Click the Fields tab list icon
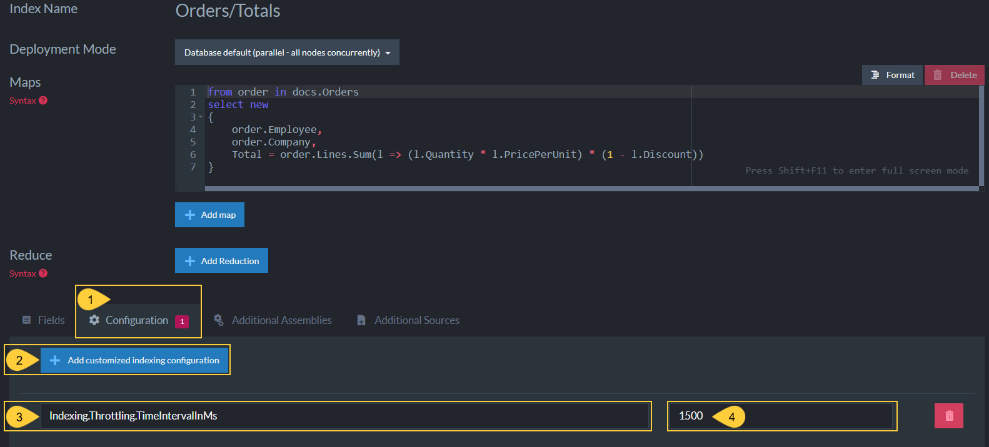989x447 pixels. (26, 320)
